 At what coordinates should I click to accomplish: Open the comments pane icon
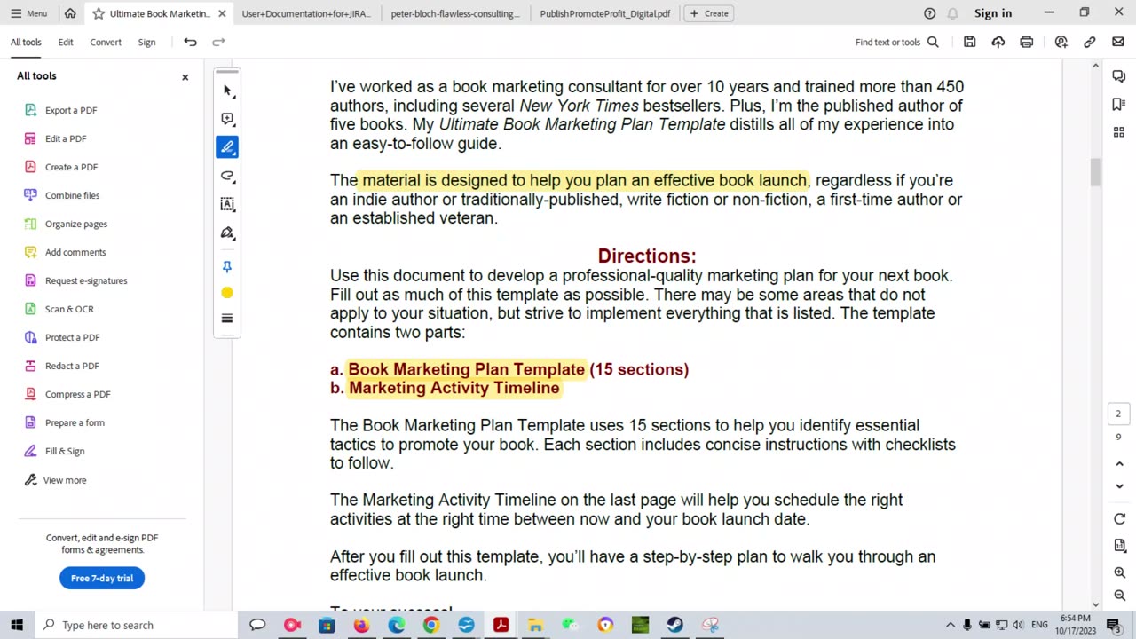coord(1119,76)
